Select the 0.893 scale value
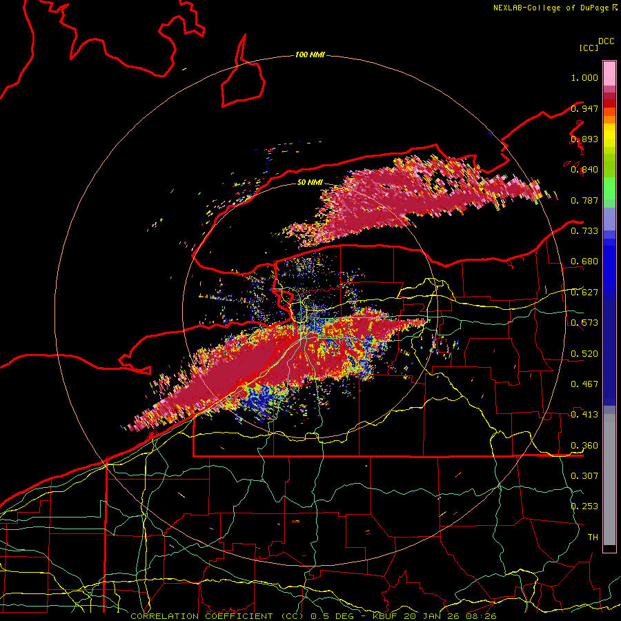Screen dimensions: 621x621 point(584,139)
